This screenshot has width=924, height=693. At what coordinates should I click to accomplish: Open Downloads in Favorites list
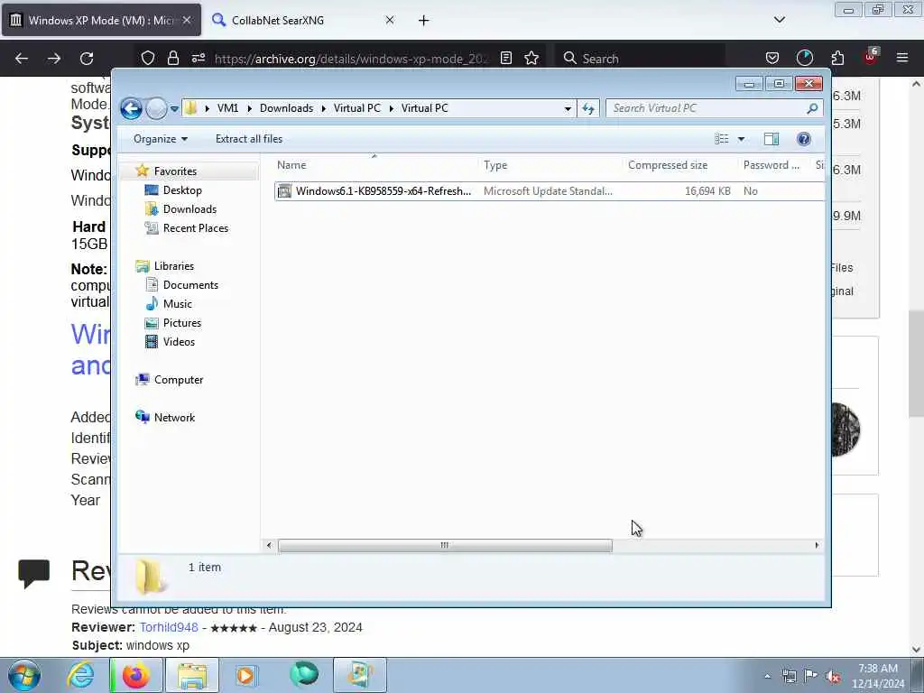pos(189,209)
